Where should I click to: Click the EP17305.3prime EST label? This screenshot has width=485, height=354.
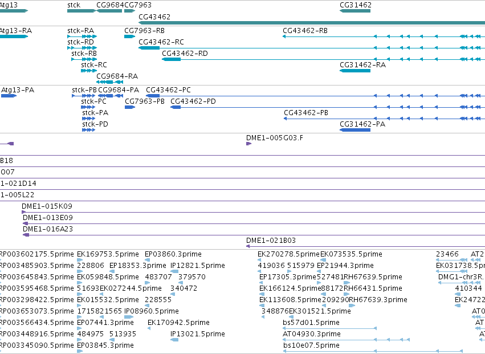[288, 277]
